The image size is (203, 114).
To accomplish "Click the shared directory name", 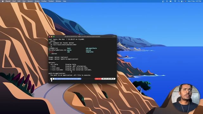I will [88, 50].
